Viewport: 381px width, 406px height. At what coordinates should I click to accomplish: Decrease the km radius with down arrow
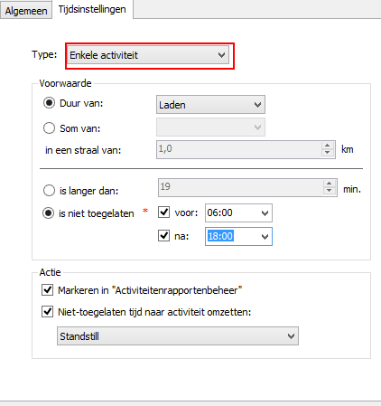click(328, 153)
